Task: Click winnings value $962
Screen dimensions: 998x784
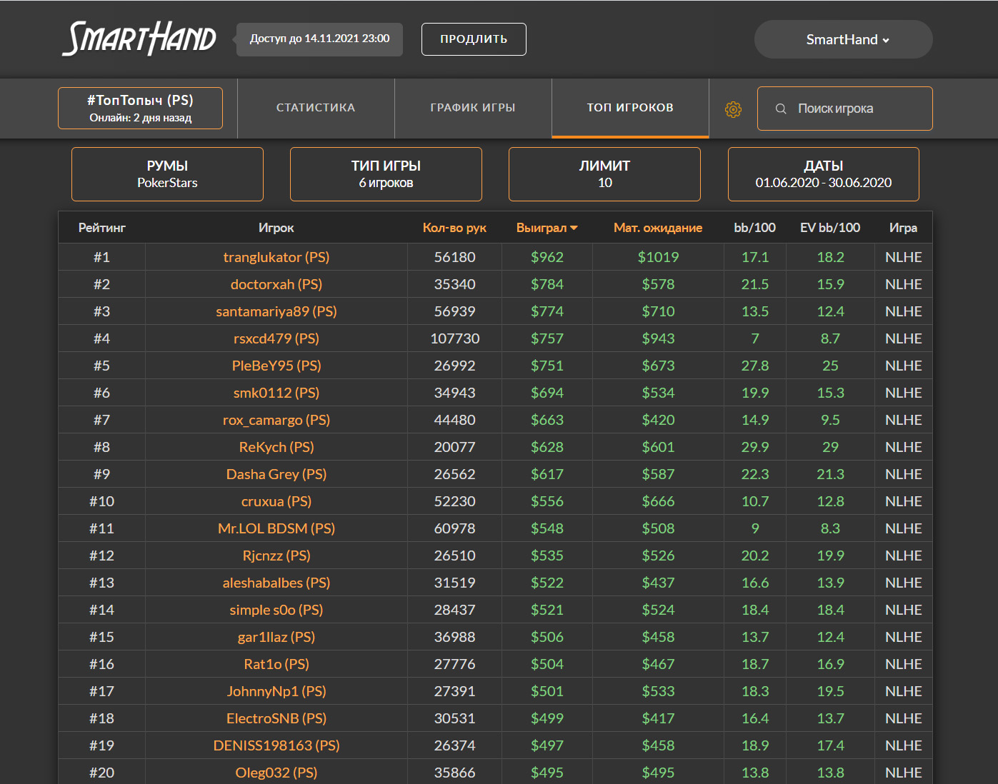Action: coord(547,257)
